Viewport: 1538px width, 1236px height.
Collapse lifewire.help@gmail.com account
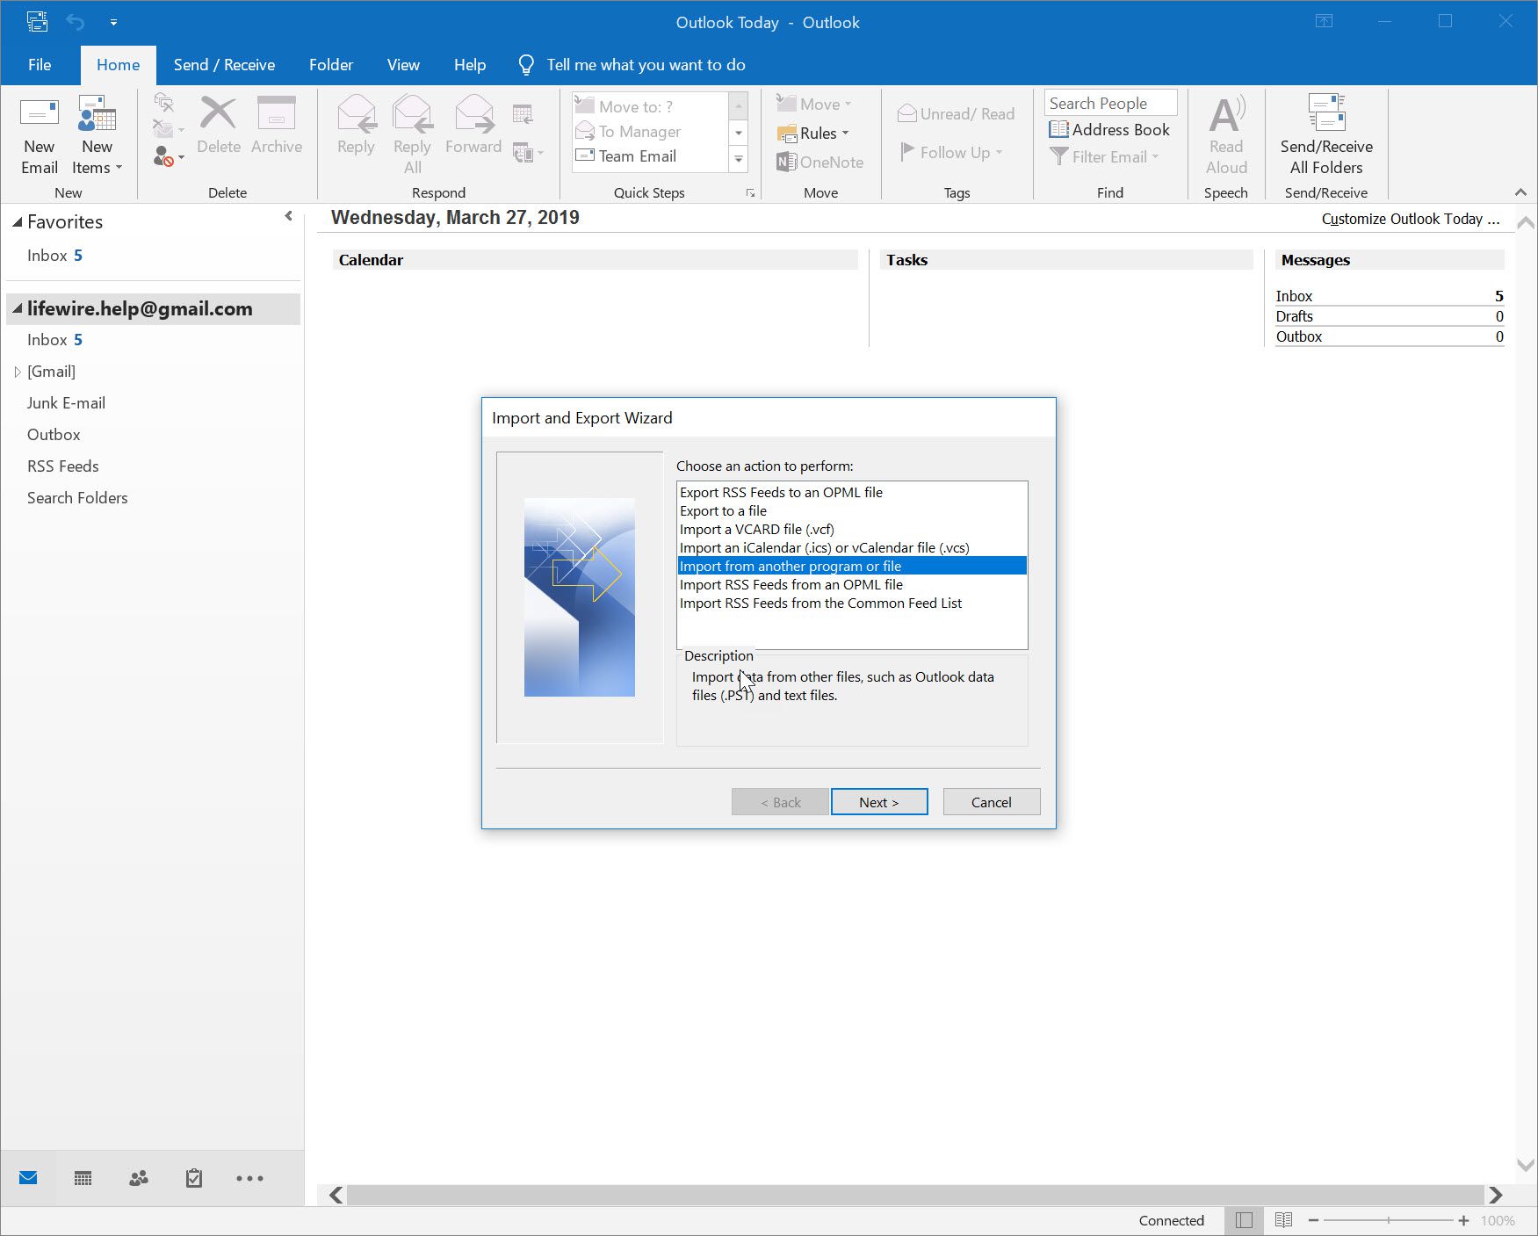[x=17, y=308]
